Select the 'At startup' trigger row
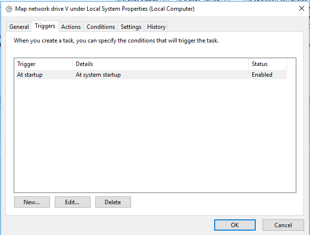This screenshot has width=310, height=235. click(30, 75)
